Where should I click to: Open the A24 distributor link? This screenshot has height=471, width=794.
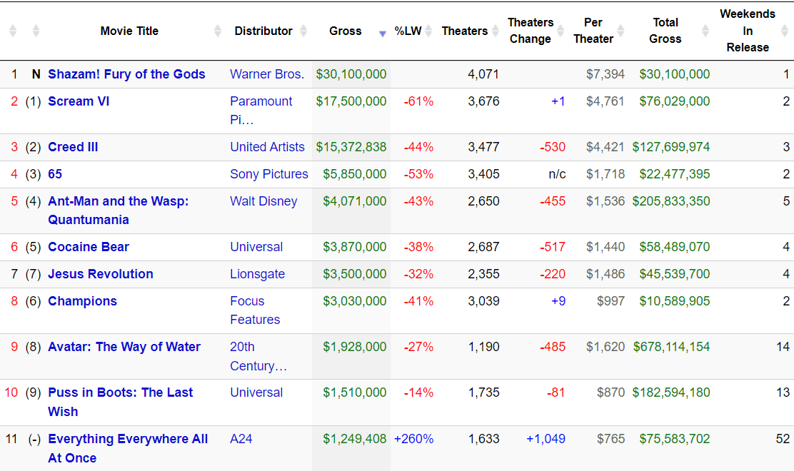pos(241,439)
